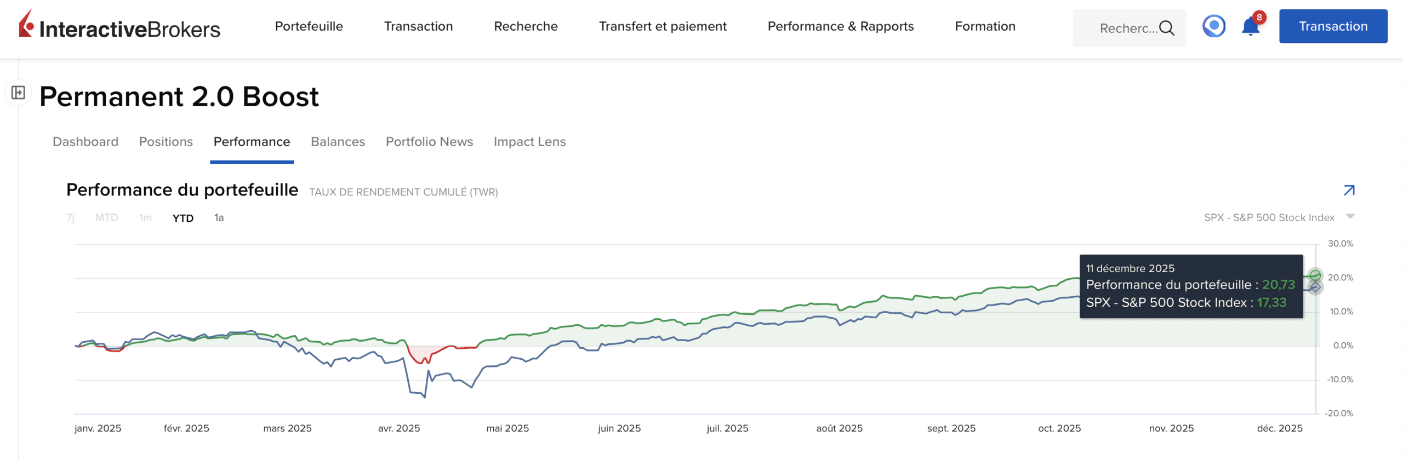1403x460 pixels.
Task: Open Performance & Rapports menu
Action: (840, 26)
